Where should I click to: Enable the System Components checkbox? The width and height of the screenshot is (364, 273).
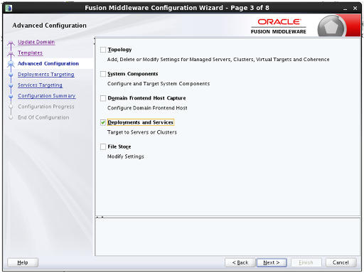coord(103,74)
